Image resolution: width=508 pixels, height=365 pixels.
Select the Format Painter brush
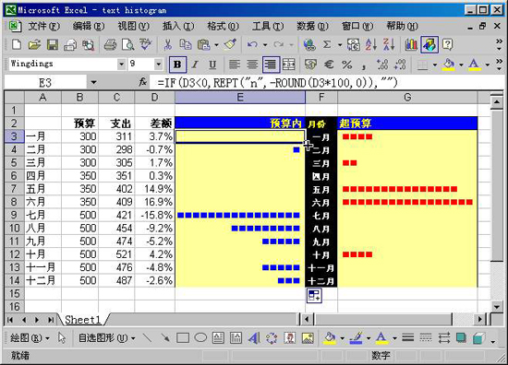point(230,44)
